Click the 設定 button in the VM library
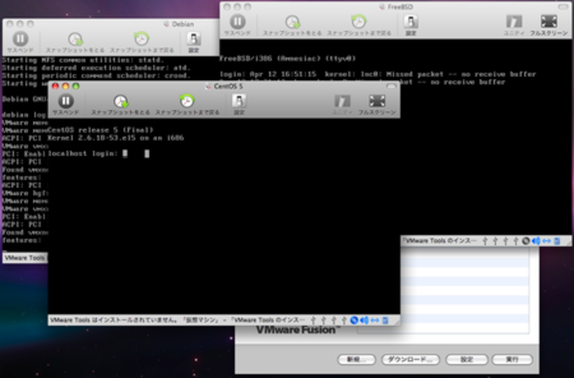Viewport: 574px width, 378px height. pyautogui.click(x=467, y=359)
